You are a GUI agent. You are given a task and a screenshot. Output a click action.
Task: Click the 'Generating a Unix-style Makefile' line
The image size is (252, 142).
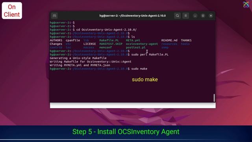point(78,58)
